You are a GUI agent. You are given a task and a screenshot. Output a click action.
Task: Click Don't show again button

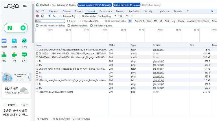[151, 5]
